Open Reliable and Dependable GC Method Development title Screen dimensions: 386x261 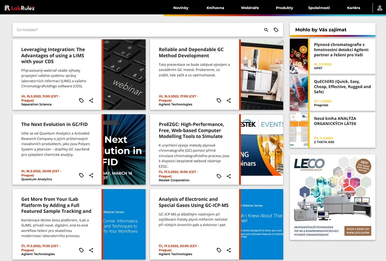tap(191, 52)
